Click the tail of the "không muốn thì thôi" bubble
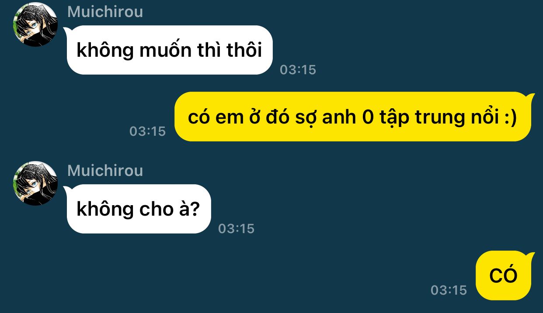Screen dimensions: 543x313 coord(68,31)
